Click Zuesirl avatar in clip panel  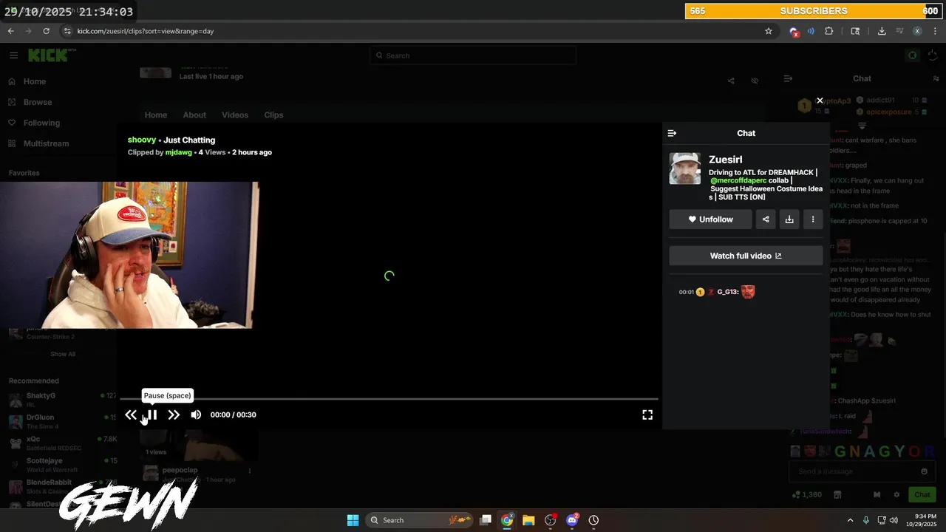(685, 168)
